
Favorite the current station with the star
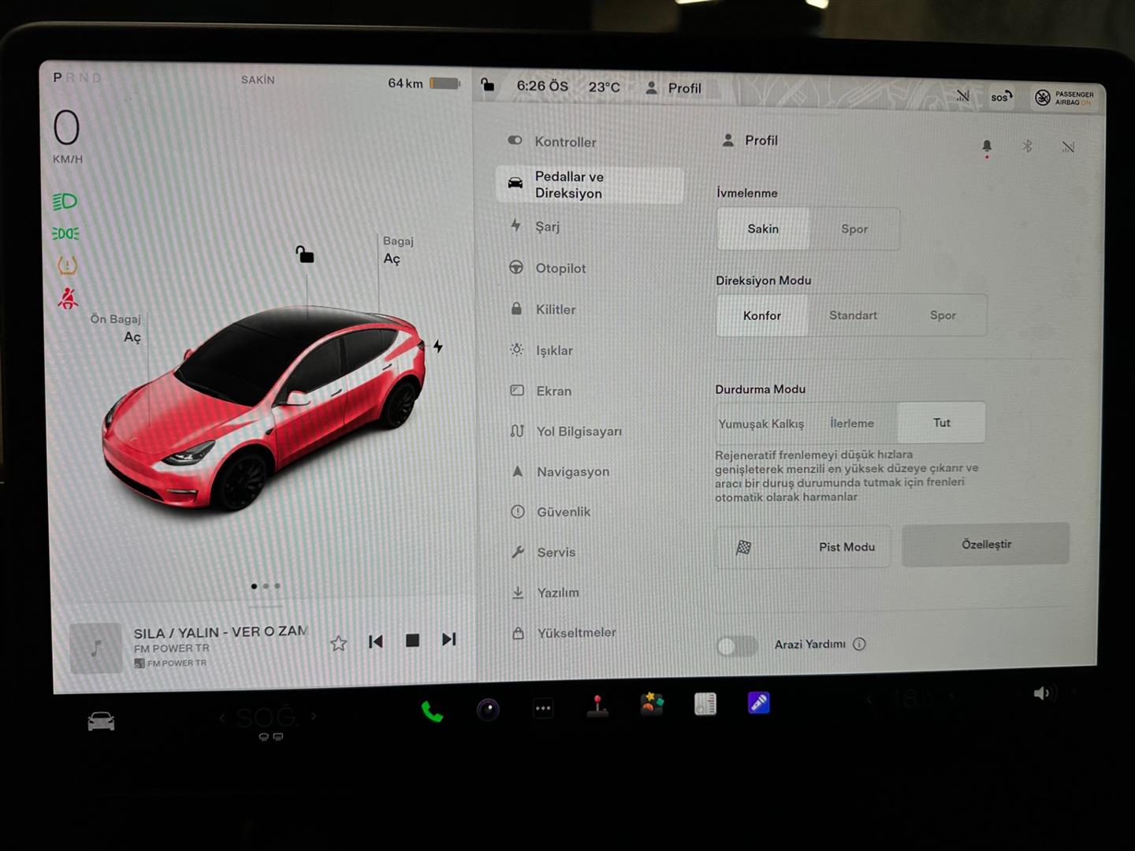(x=339, y=643)
